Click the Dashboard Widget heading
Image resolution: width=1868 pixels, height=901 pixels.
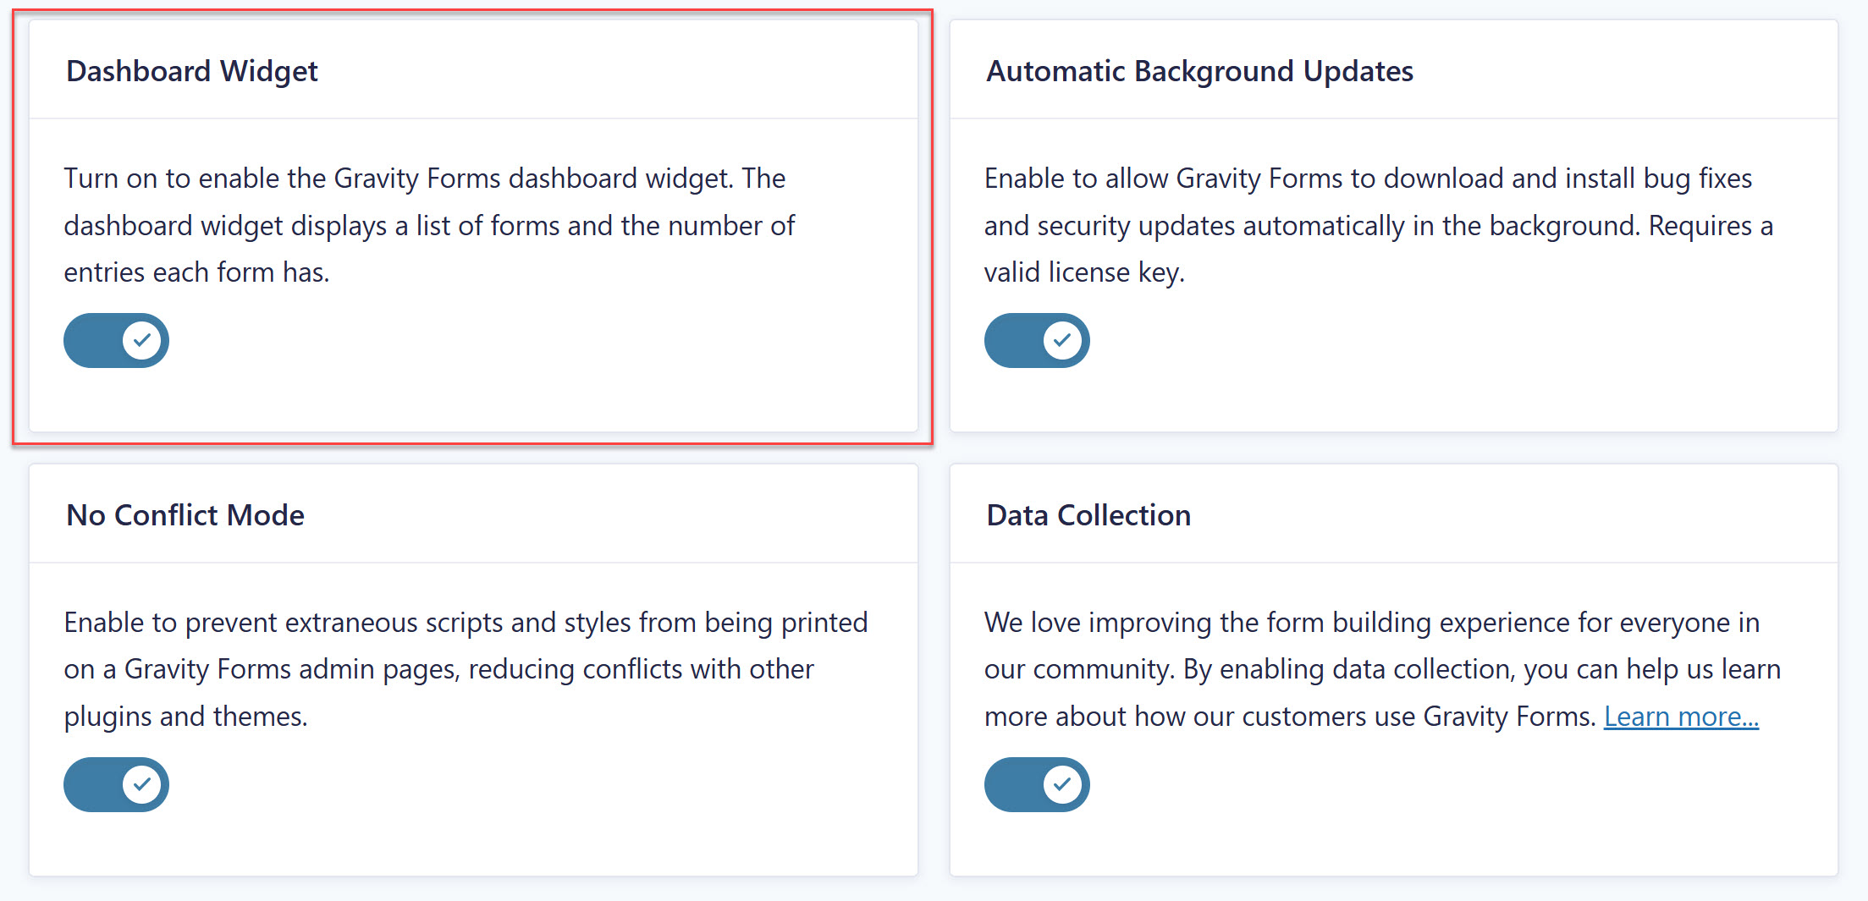192,71
